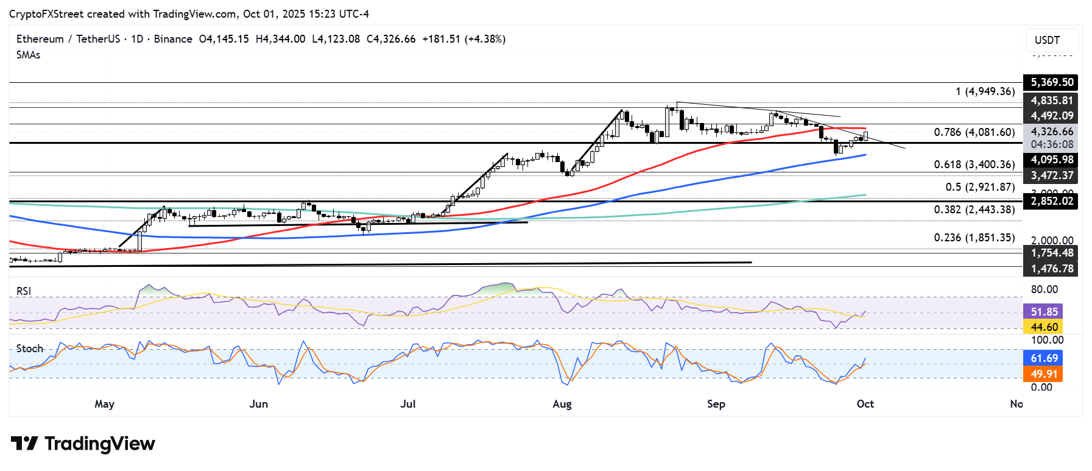Click the 2,852.02 price level label
The image size is (1092, 471).
1051,201
